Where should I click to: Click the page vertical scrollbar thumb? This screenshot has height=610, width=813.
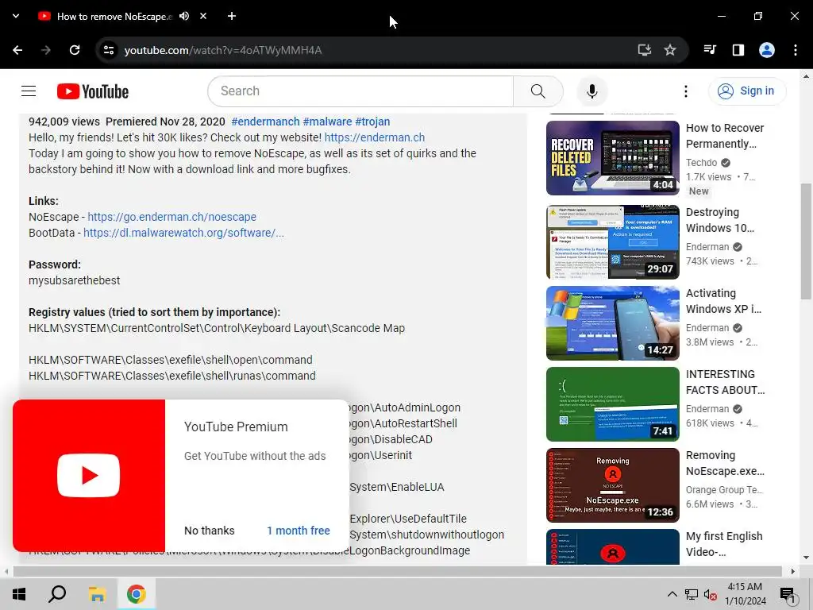pos(805,241)
